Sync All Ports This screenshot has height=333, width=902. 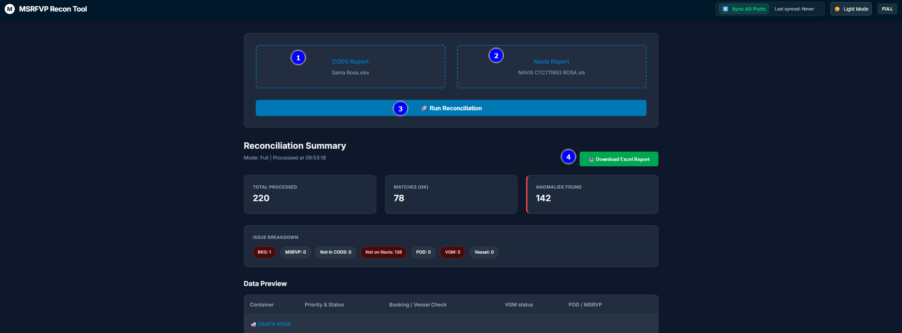click(x=744, y=9)
